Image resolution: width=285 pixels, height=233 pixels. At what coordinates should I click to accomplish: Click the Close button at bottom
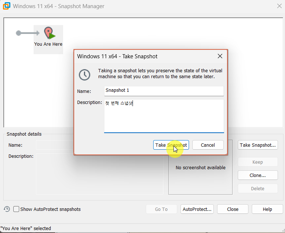point(233,209)
